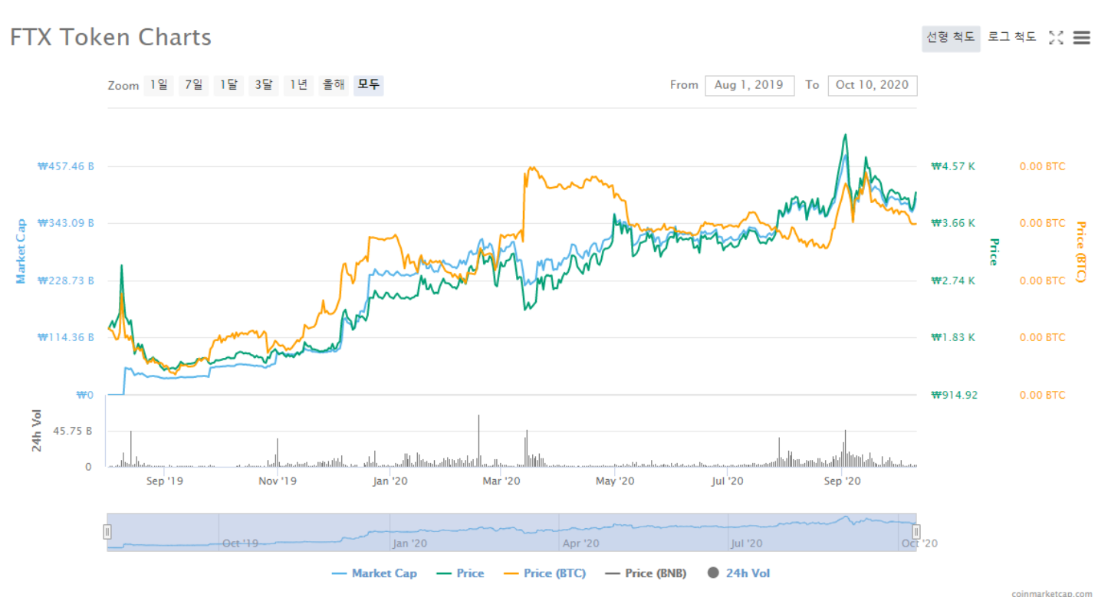Image resolution: width=1098 pixels, height=604 pixels.
Task: Click the Nov '19 axis label
Action: point(278,481)
